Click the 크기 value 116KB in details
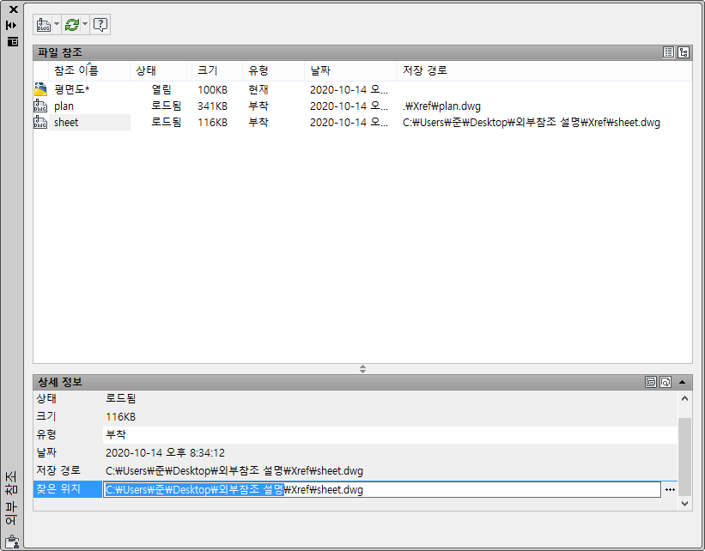This screenshot has height=551, width=705. tap(120, 416)
